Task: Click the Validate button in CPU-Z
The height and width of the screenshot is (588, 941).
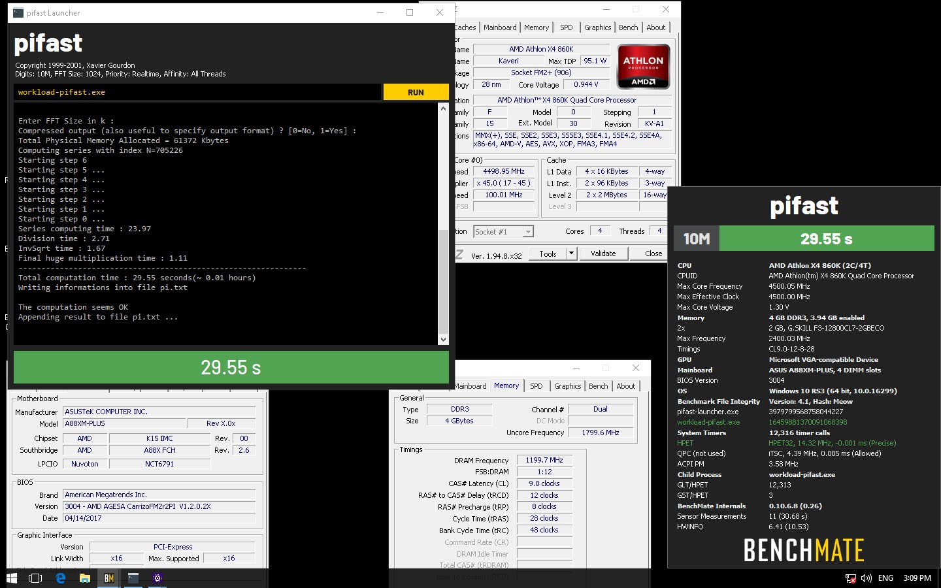Action: click(603, 253)
